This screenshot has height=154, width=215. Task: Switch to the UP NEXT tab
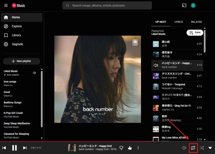pos(161,22)
